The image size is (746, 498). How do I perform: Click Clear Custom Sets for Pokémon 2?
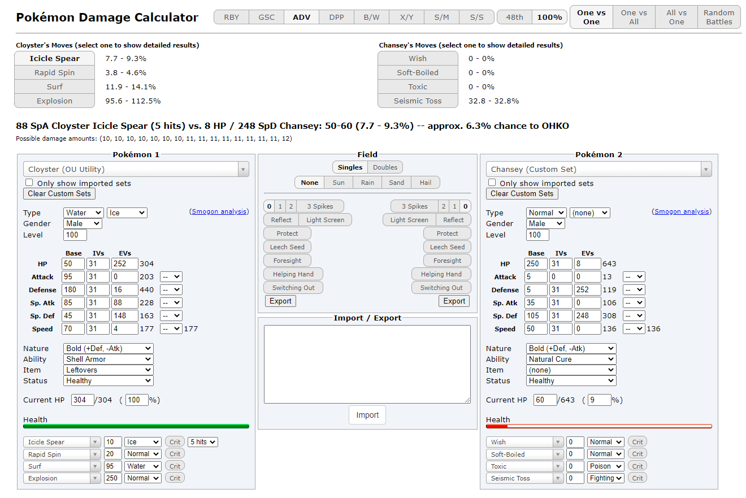coord(522,193)
